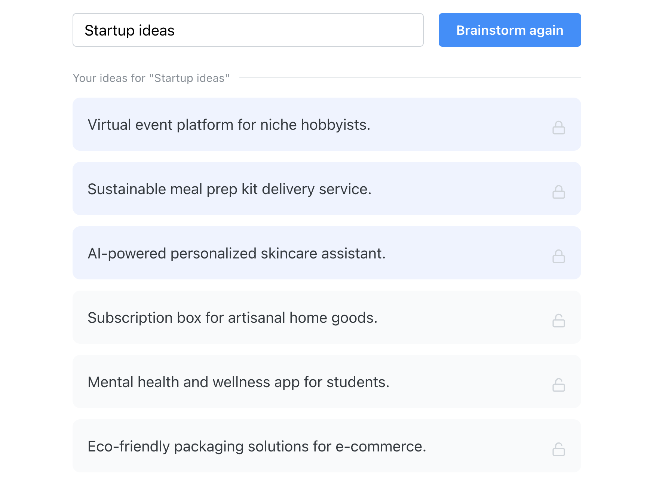Click the Eco-friendly packaging solutions text
This screenshot has width=656, height=481.
(x=257, y=446)
